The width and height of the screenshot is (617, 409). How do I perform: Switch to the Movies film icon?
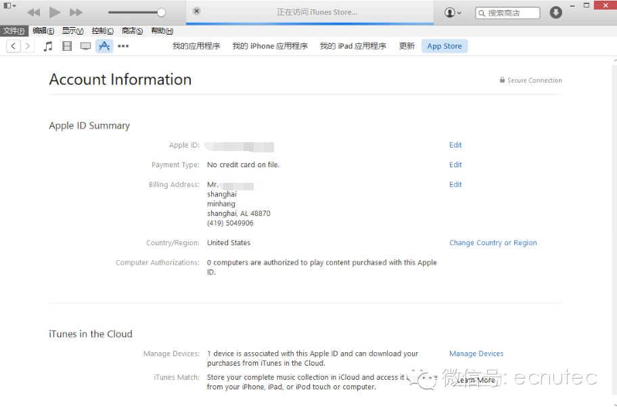point(67,46)
